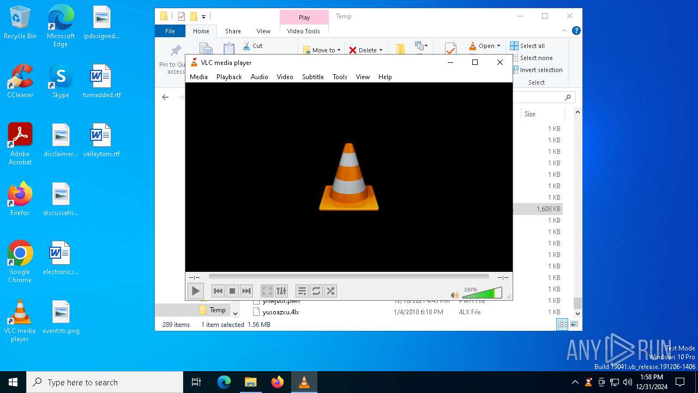Click Cut in Explorer ribbon

(252, 46)
